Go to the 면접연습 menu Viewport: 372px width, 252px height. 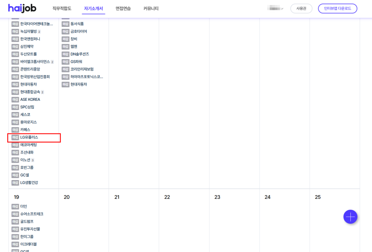(123, 8)
